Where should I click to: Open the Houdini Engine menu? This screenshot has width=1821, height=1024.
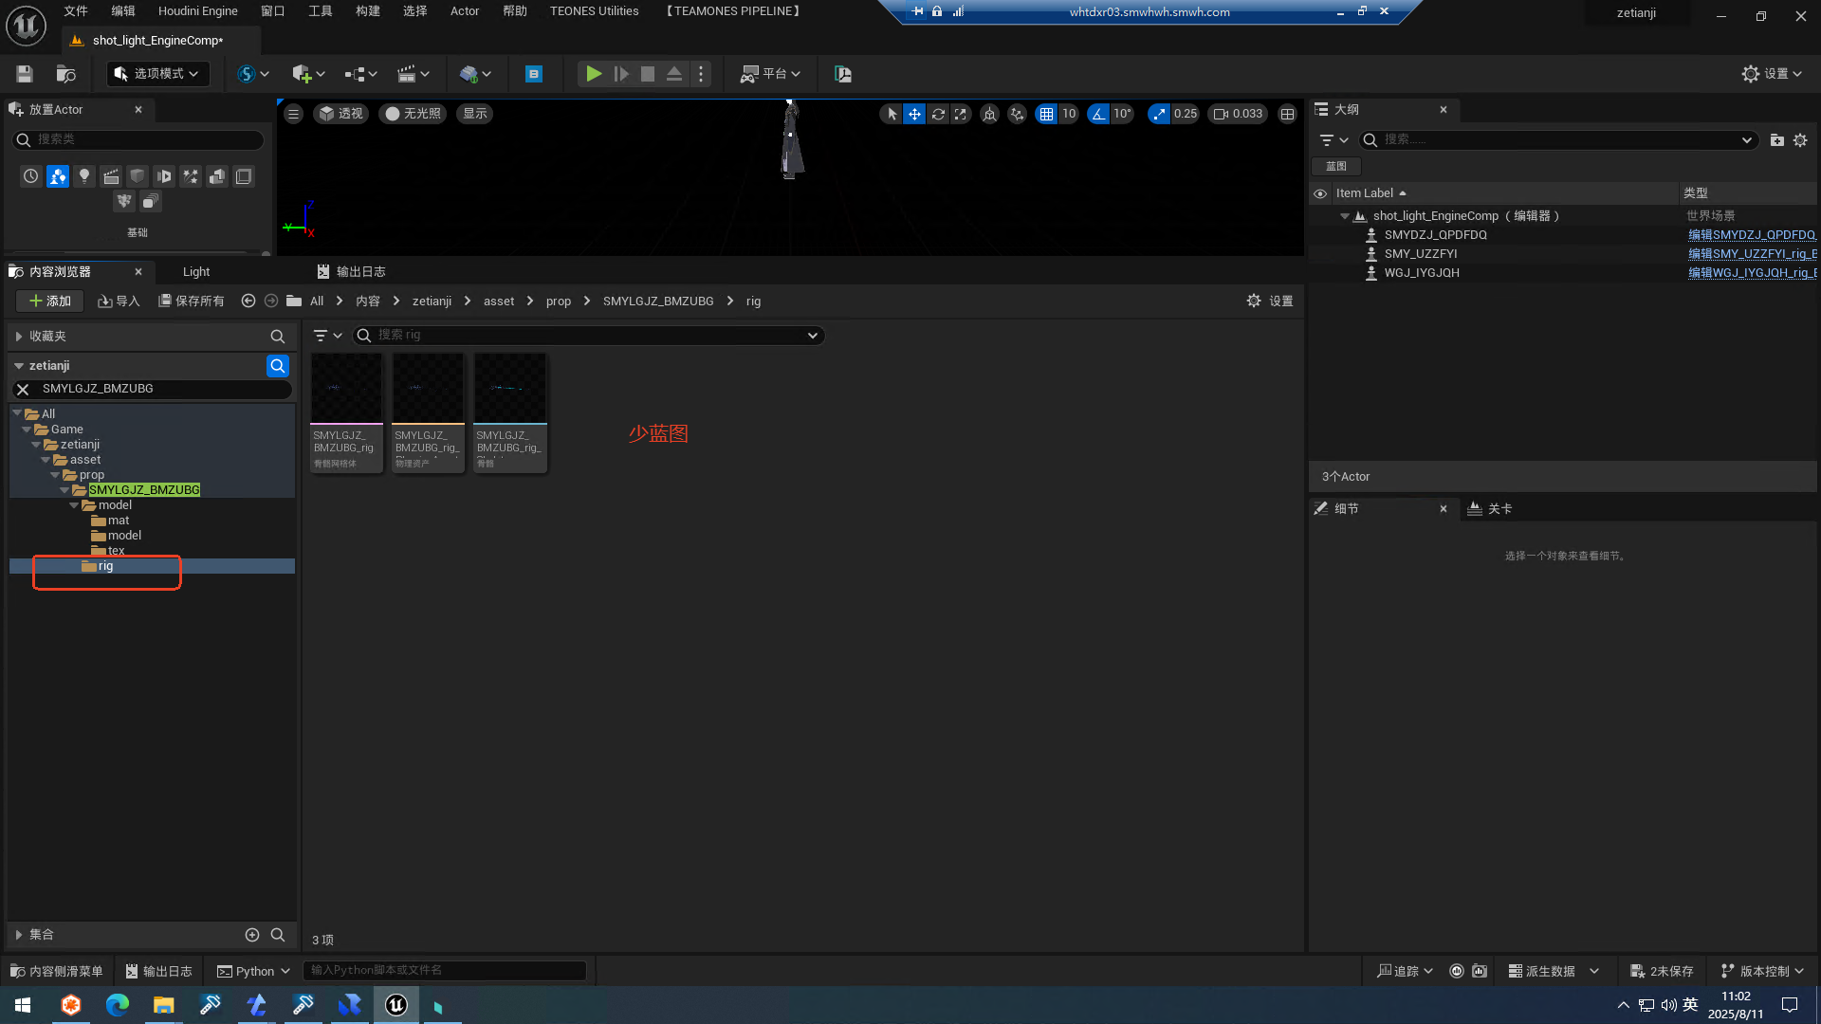click(197, 11)
